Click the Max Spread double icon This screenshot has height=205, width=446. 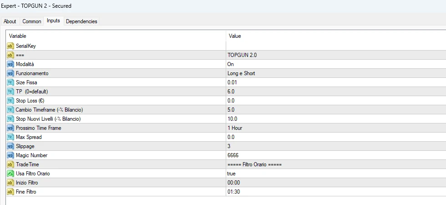coord(10,137)
